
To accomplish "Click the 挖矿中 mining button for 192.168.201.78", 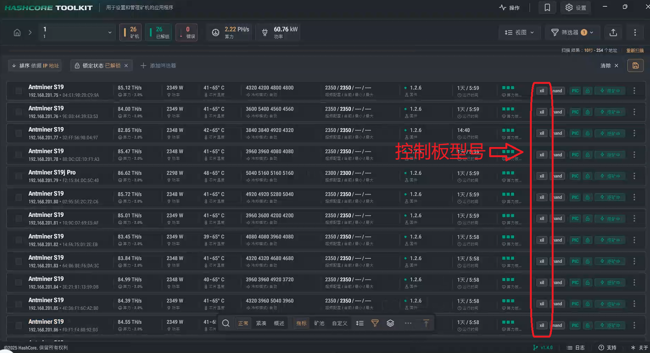I will tap(610, 155).
